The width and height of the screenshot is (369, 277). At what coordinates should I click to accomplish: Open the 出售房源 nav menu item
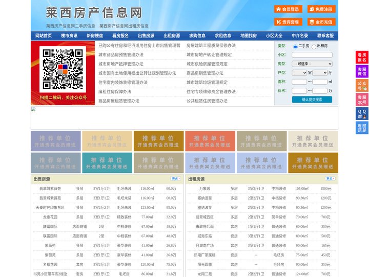point(146,36)
